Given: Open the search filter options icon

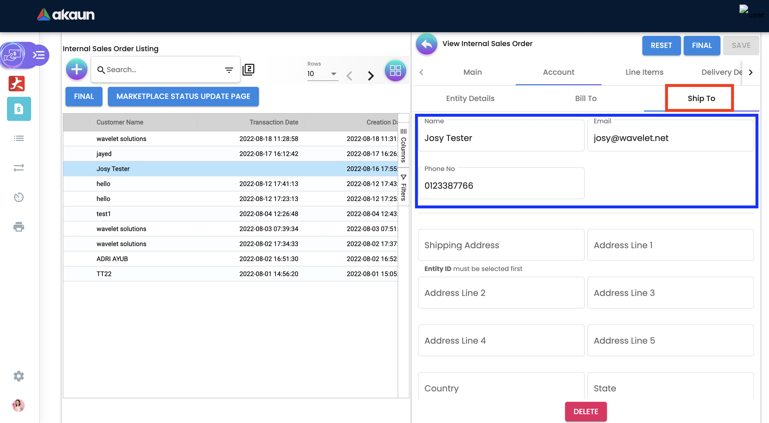Looking at the screenshot, I should click(229, 70).
